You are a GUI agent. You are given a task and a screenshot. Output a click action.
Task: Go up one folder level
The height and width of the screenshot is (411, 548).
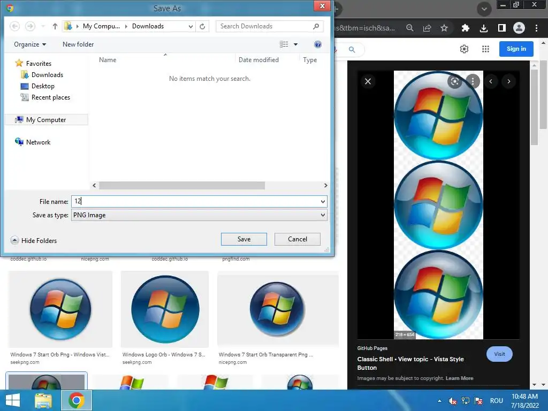pyautogui.click(x=55, y=26)
